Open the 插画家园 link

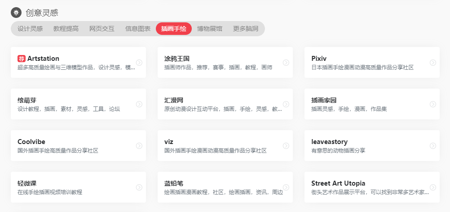[324, 101]
